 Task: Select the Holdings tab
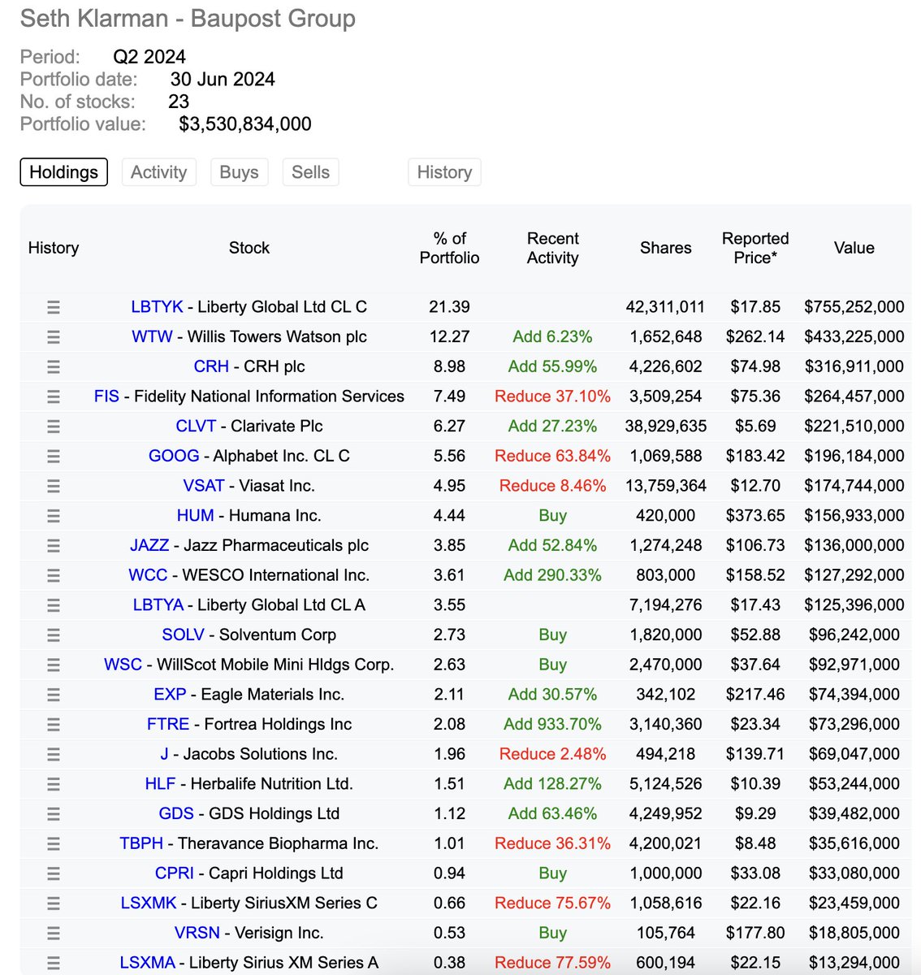(x=63, y=172)
